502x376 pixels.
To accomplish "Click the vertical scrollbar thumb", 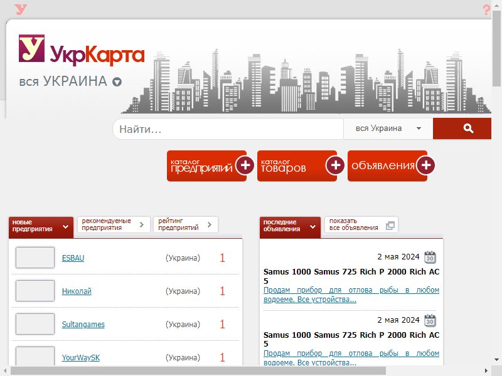I will click(x=497, y=48).
